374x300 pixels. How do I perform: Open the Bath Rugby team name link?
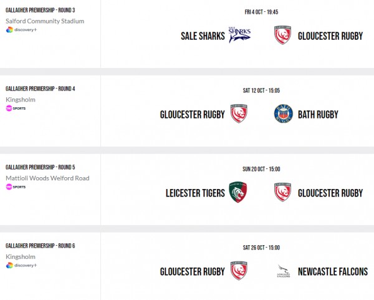(x=318, y=115)
